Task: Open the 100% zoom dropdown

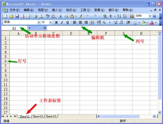Action: (150, 16)
